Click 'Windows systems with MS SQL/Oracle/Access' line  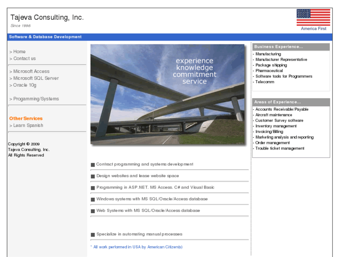click(x=152, y=199)
